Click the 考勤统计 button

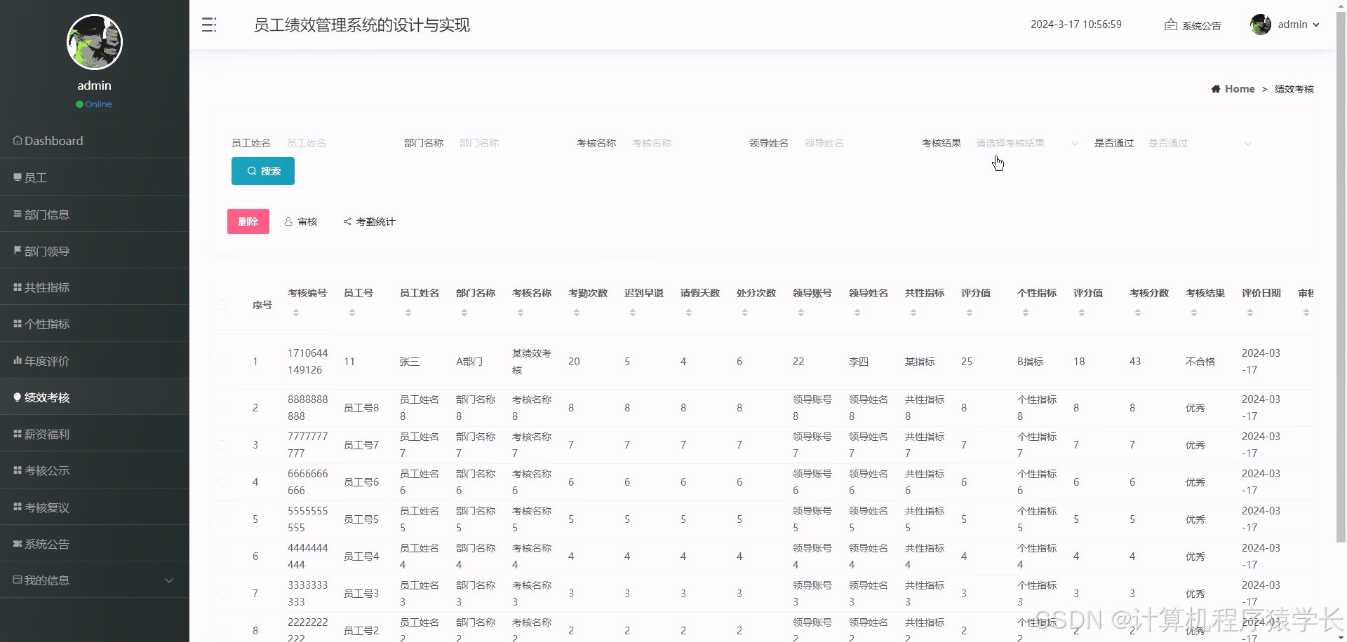click(370, 221)
